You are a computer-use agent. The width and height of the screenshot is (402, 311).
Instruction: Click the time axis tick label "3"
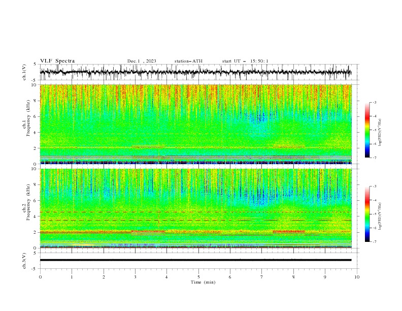[x=135, y=277]
